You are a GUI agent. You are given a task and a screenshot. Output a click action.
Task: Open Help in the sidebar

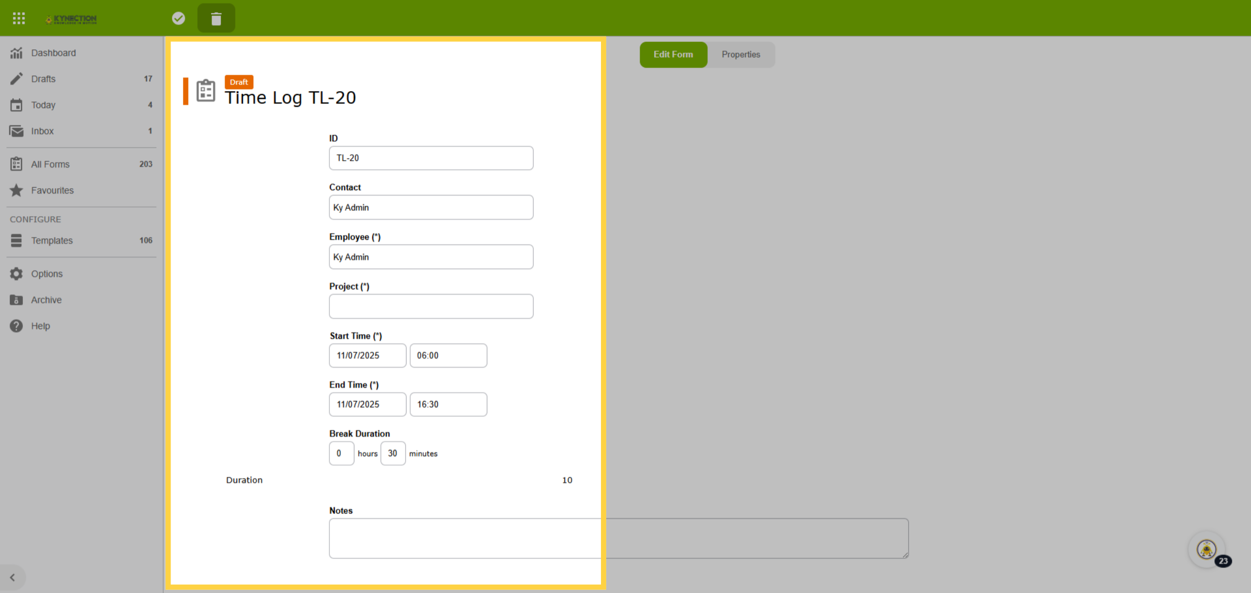click(x=40, y=326)
